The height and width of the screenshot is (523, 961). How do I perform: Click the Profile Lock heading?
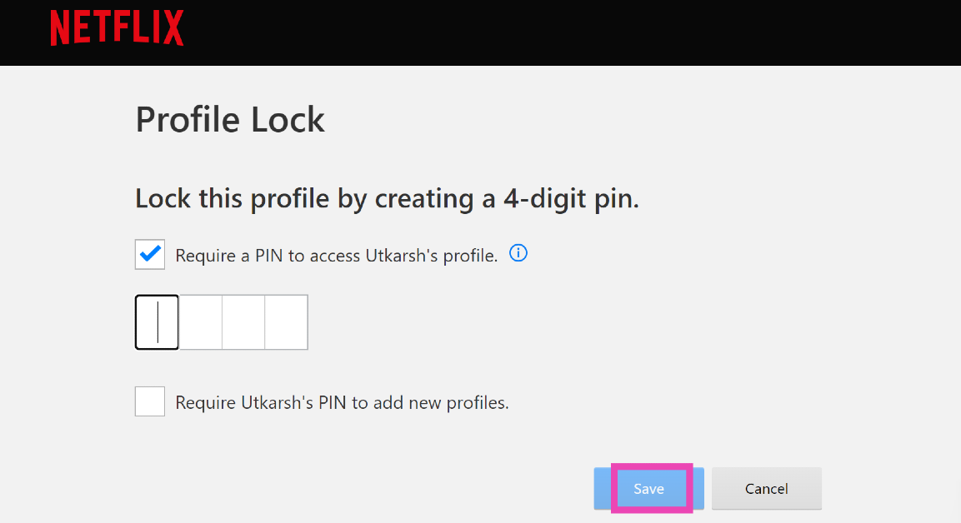(x=230, y=120)
